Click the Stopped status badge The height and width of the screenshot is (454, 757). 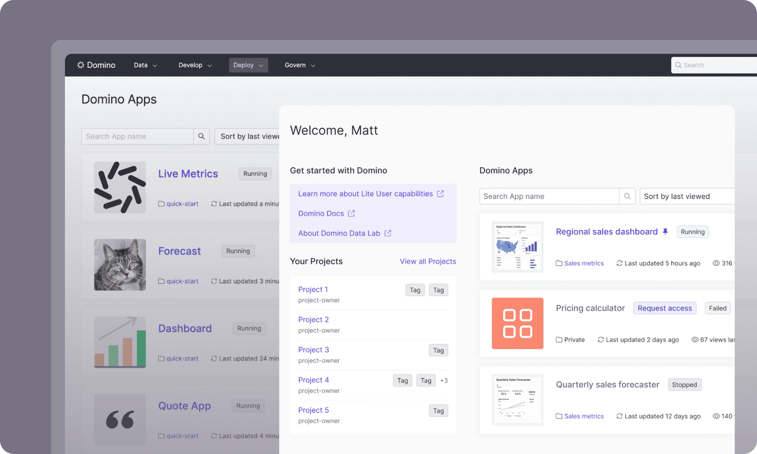684,385
